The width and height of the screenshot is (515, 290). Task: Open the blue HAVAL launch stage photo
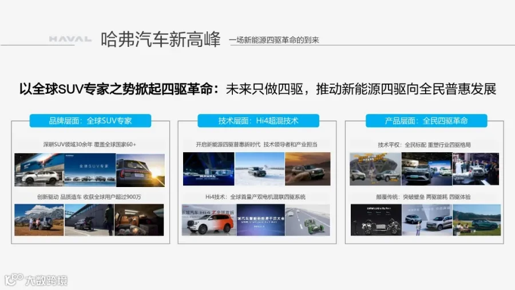[208, 169]
